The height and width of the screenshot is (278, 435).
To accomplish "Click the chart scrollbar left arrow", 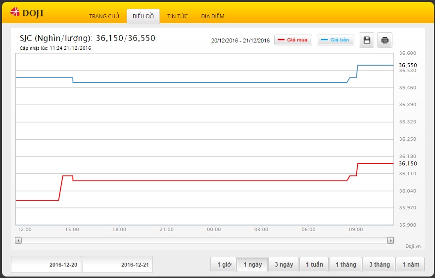I will (18, 240).
